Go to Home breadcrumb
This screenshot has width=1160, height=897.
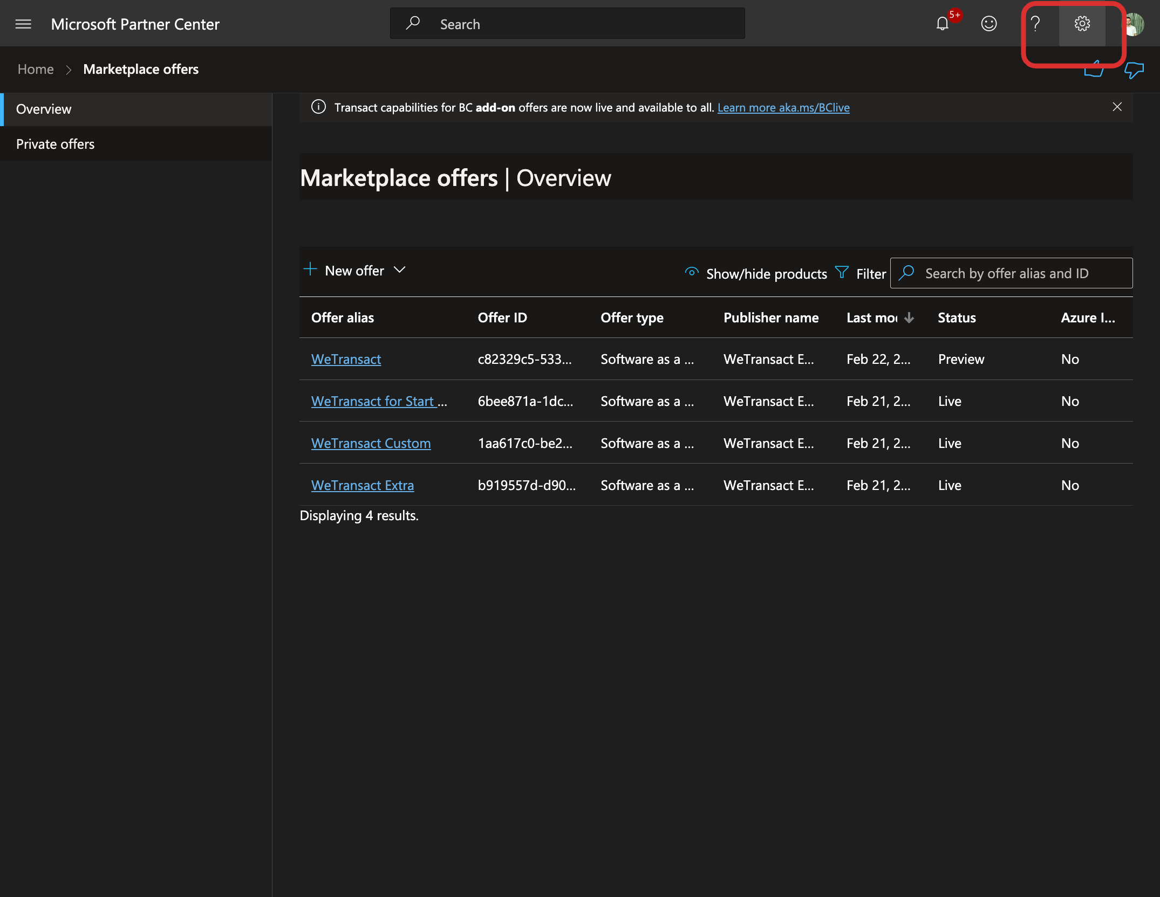click(36, 70)
